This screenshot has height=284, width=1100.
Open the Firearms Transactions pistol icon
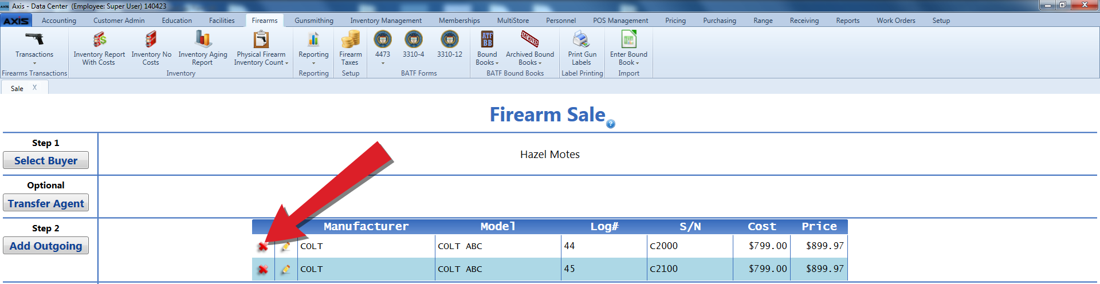[34, 39]
